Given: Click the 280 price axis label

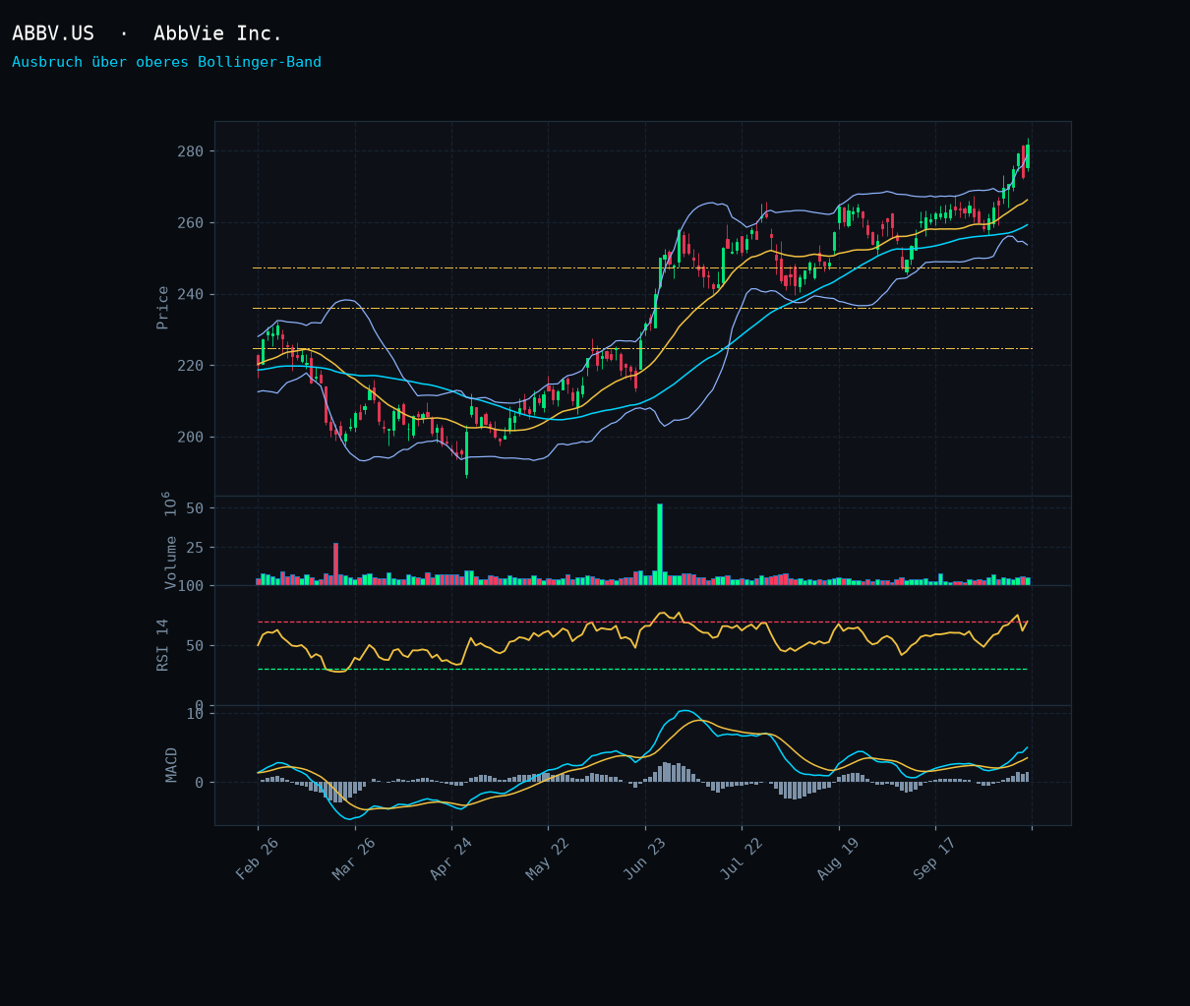Looking at the screenshot, I should (190, 151).
